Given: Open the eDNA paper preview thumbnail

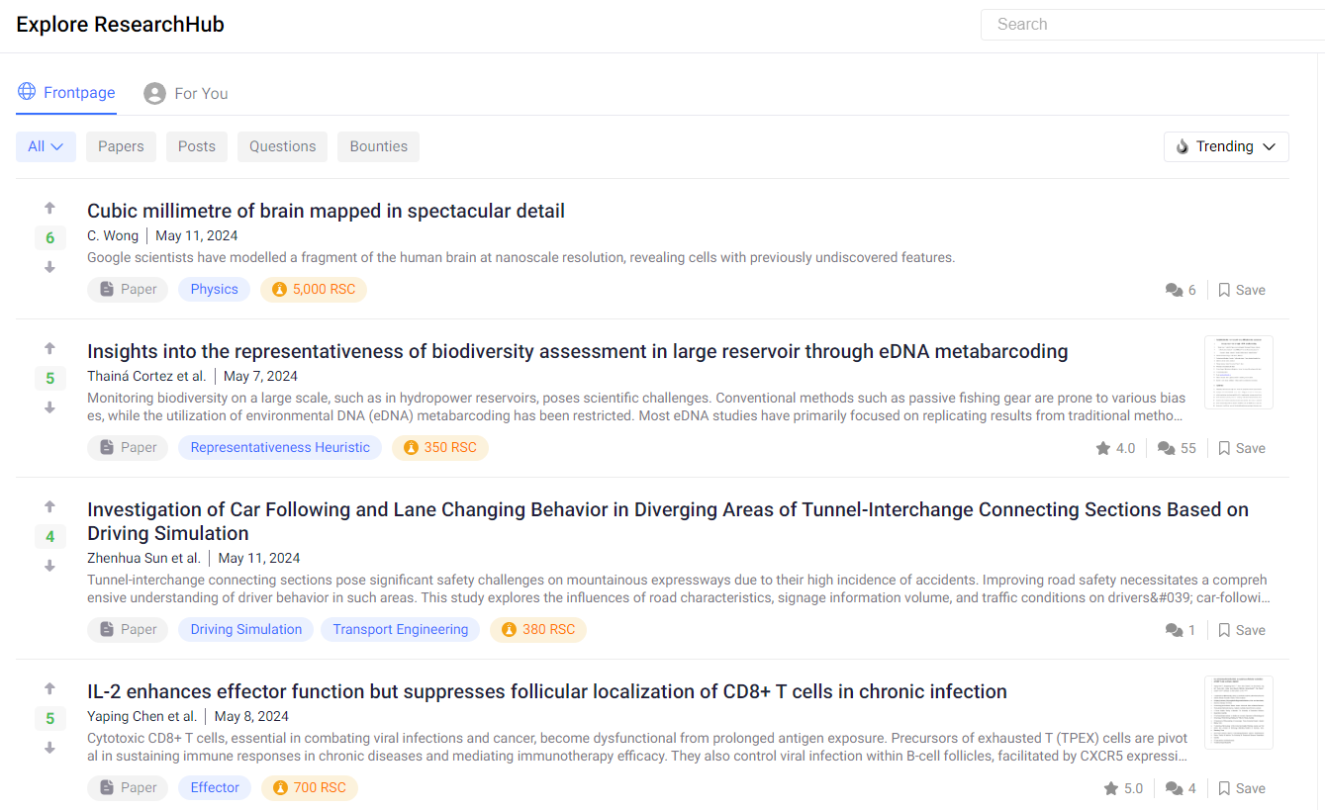Looking at the screenshot, I should pyautogui.click(x=1239, y=373).
